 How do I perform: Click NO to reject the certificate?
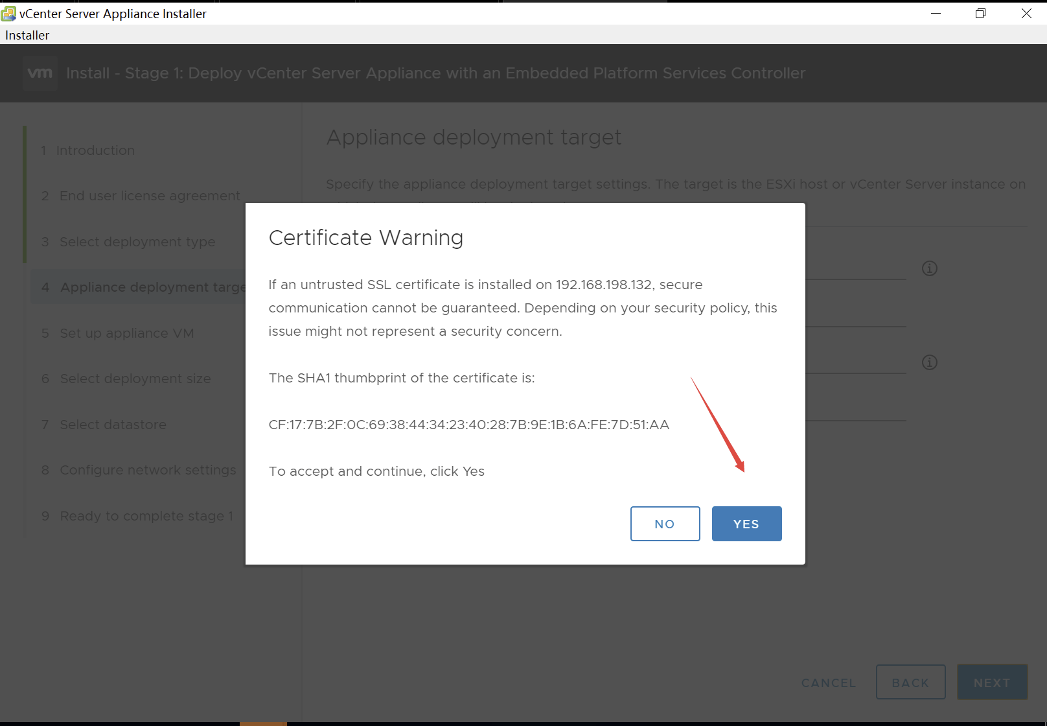point(665,524)
